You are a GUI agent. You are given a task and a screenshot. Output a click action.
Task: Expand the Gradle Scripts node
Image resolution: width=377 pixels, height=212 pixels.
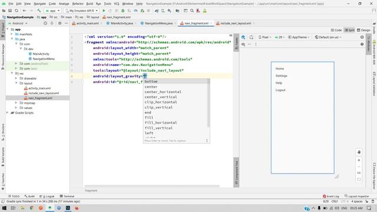[x=8, y=112]
